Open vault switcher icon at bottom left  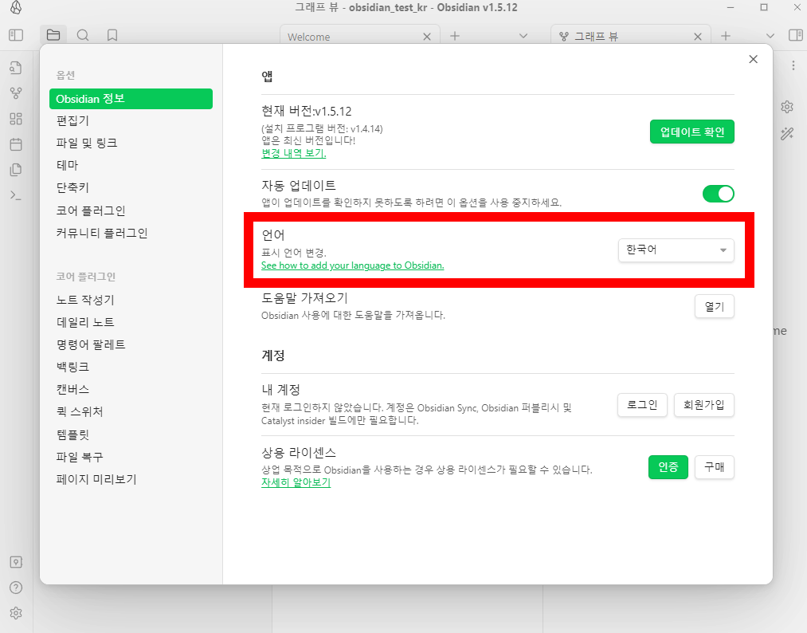pyautogui.click(x=16, y=562)
